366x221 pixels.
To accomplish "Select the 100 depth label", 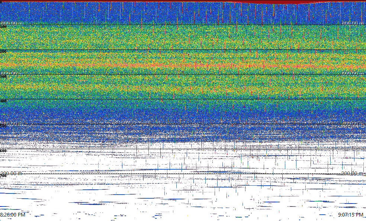I will click(x=3, y=27).
